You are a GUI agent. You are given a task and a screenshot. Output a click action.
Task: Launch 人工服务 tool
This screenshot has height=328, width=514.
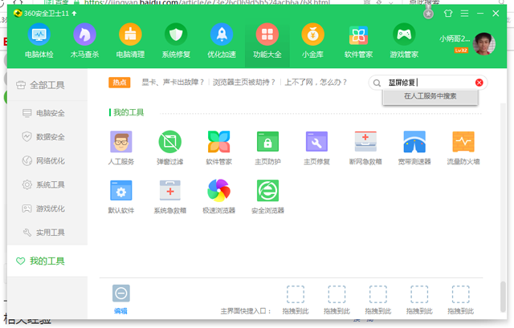[121, 148]
